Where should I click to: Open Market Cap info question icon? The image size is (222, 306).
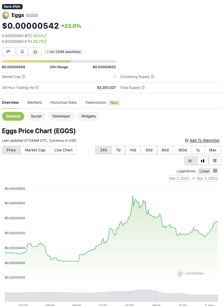23,77
